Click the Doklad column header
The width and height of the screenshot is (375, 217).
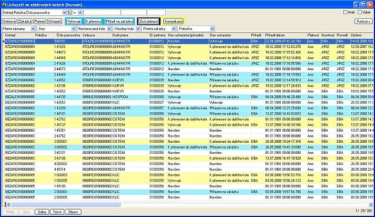(19, 35)
